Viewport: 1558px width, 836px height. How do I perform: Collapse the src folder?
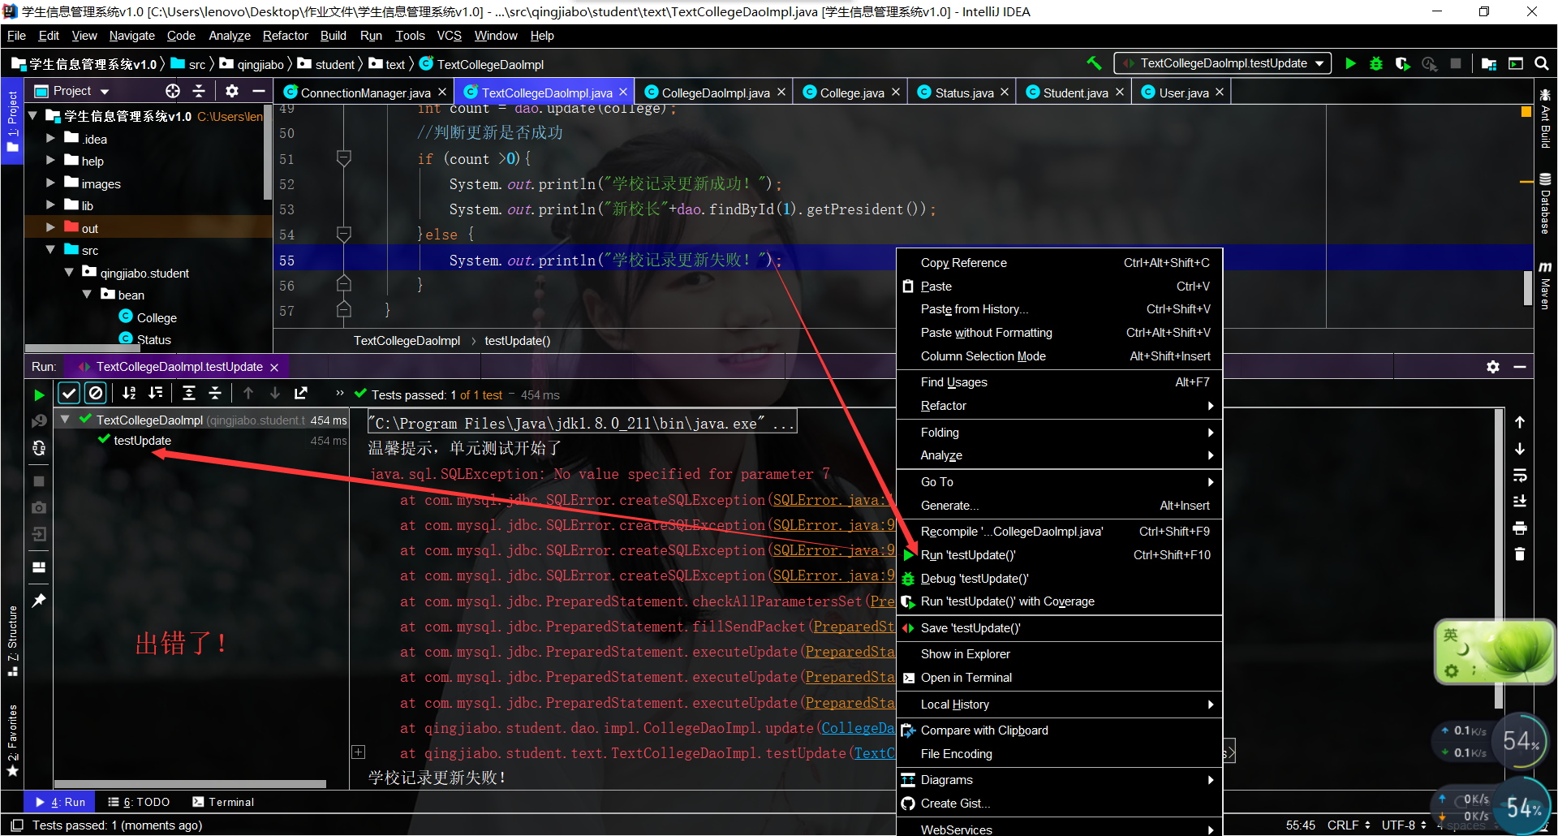pos(50,250)
